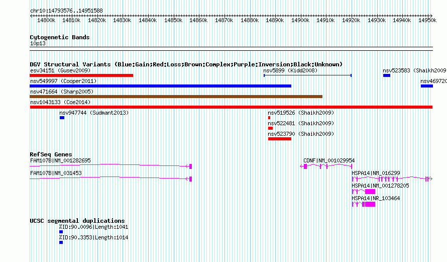
Task: Open the nsv947744 (Sudmant2013) label
Action: tap(94, 113)
